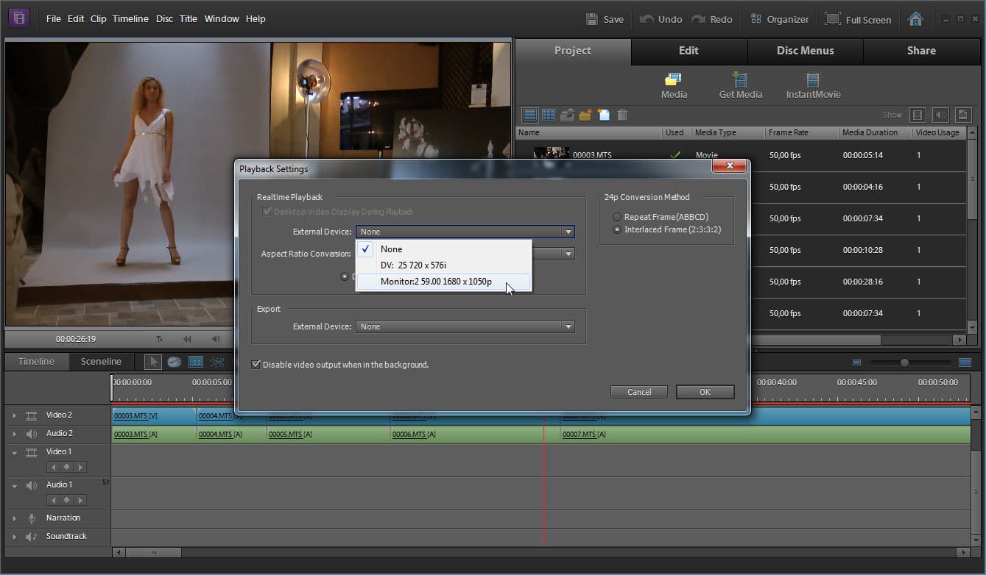Select the Time Stretch tool icon
The width and height of the screenshot is (986, 575).
tap(175, 362)
